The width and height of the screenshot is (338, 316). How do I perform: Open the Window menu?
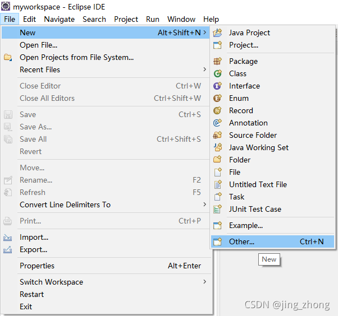tap(181, 19)
